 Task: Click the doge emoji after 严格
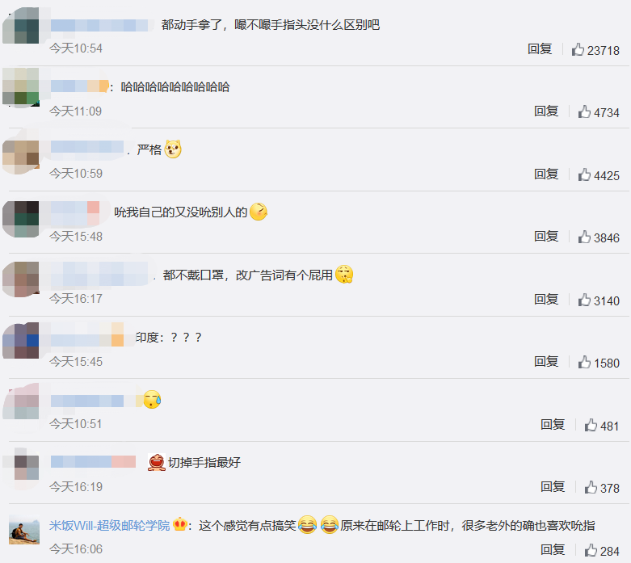tap(173, 149)
